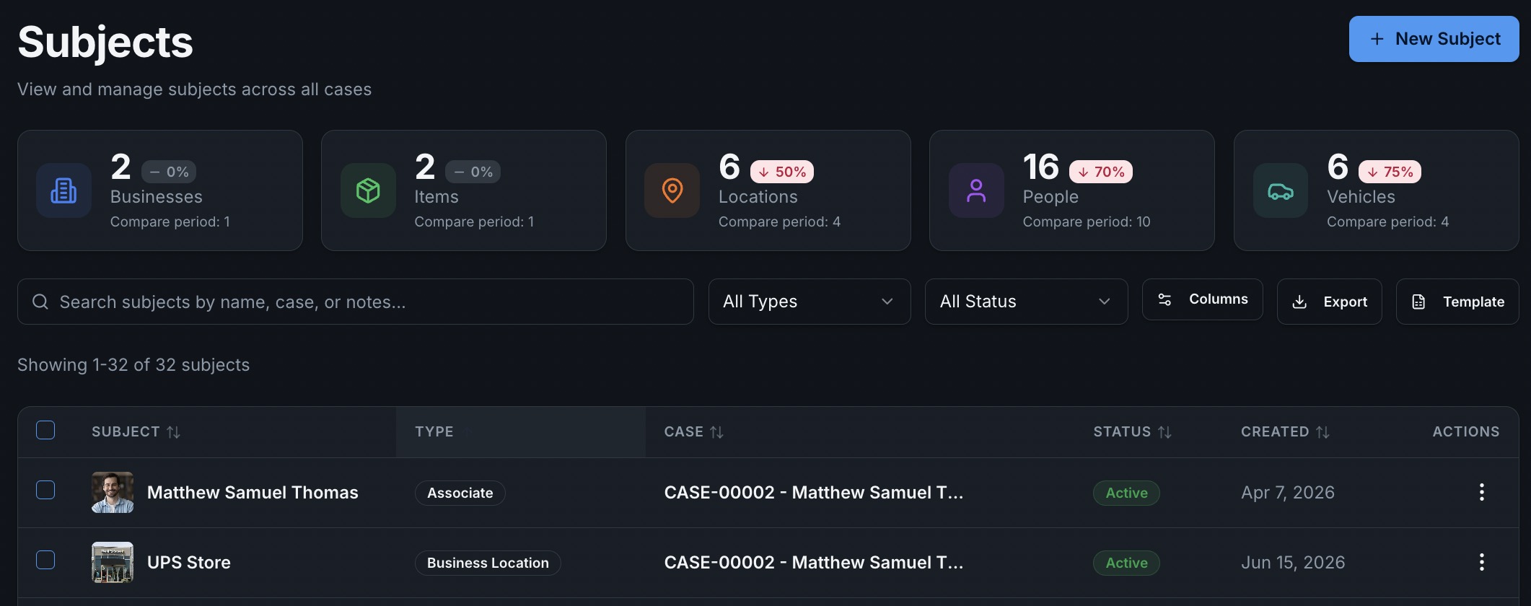Focus the search subjects input field
This screenshot has width=1531, height=606.
[356, 302]
